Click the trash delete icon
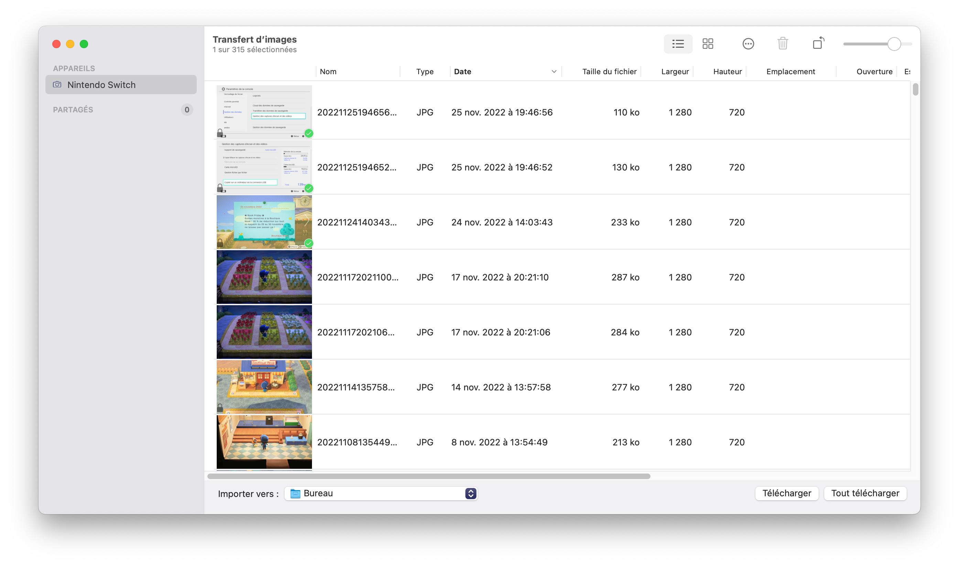 coord(783,43)
